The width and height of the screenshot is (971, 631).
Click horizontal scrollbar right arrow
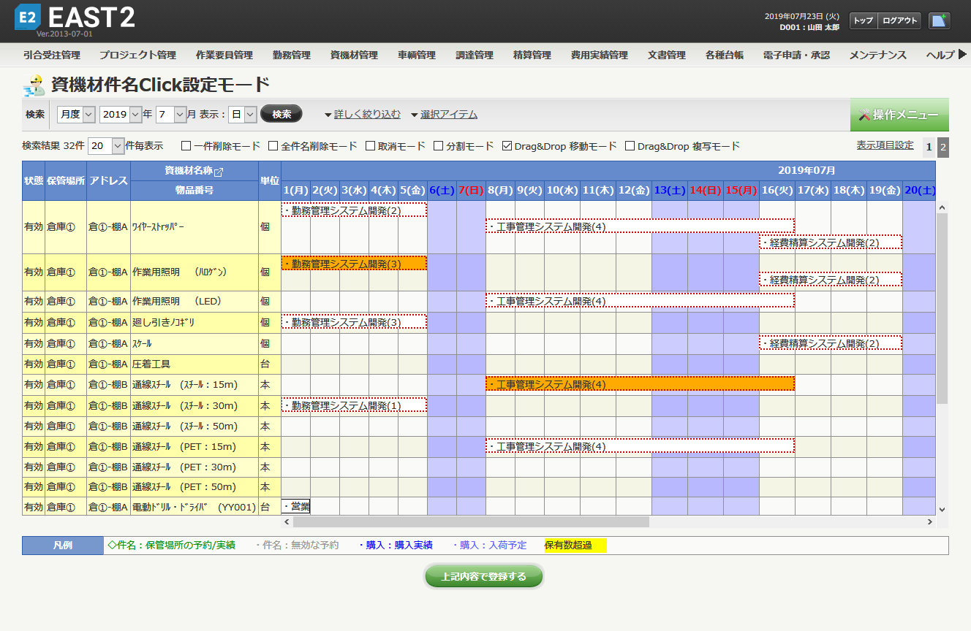coord(930,522)
